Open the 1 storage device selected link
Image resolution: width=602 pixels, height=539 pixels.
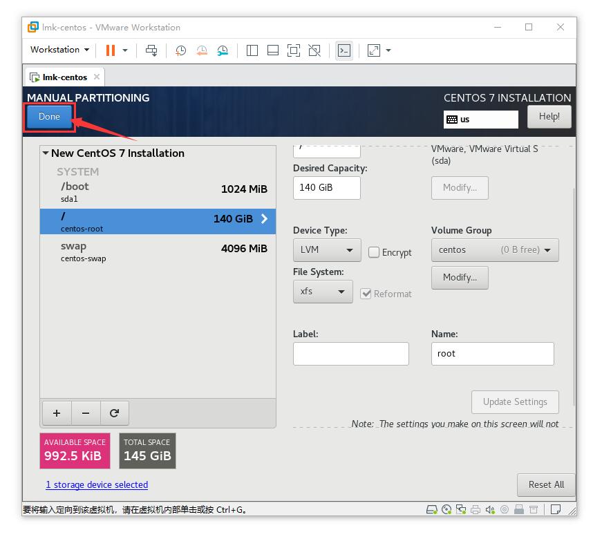click(97, 485)
